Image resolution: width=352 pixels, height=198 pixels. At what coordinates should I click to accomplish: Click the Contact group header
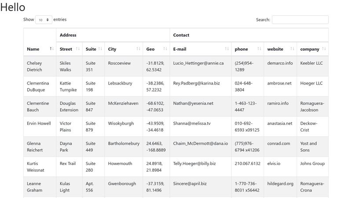pos(181,35)
